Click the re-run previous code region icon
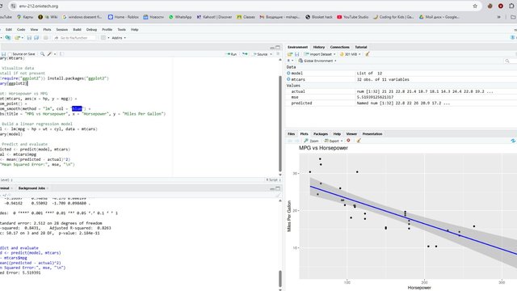Viewport: 517px width, 291px height. coord(245,54)
